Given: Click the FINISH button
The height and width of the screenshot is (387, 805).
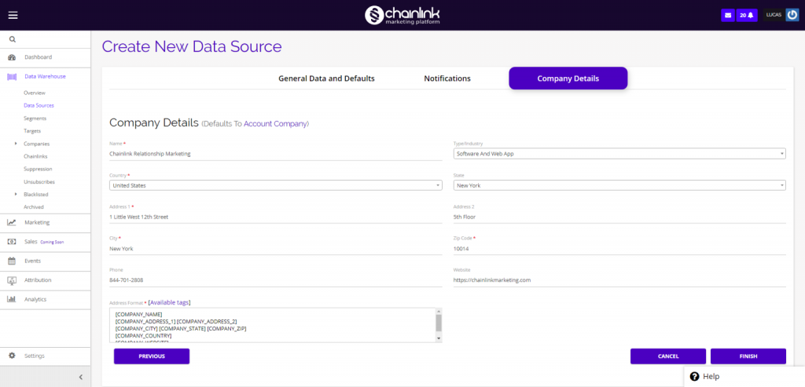Looking at the screenshot, I should click(x=748, y=356).
